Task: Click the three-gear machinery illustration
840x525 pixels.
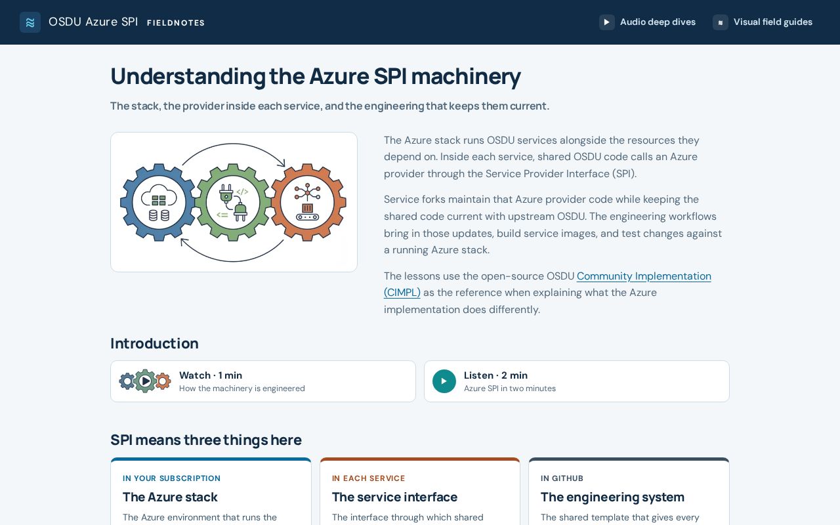Action: coord(234,202)
